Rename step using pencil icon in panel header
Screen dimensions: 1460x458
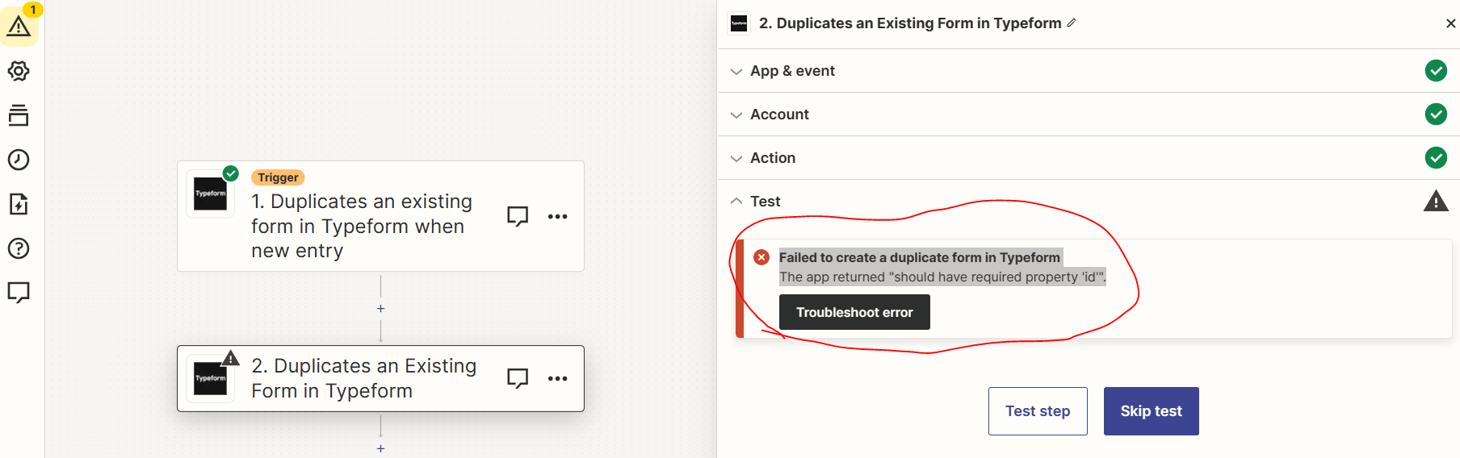1072,23
